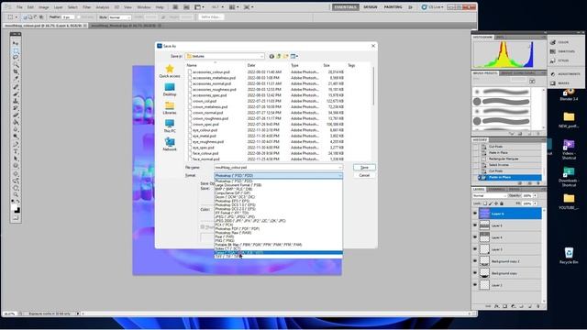This screenshot has height=330, width=587.
Task: Choose BMP format from the list
Action: click(x=233, y=189)
